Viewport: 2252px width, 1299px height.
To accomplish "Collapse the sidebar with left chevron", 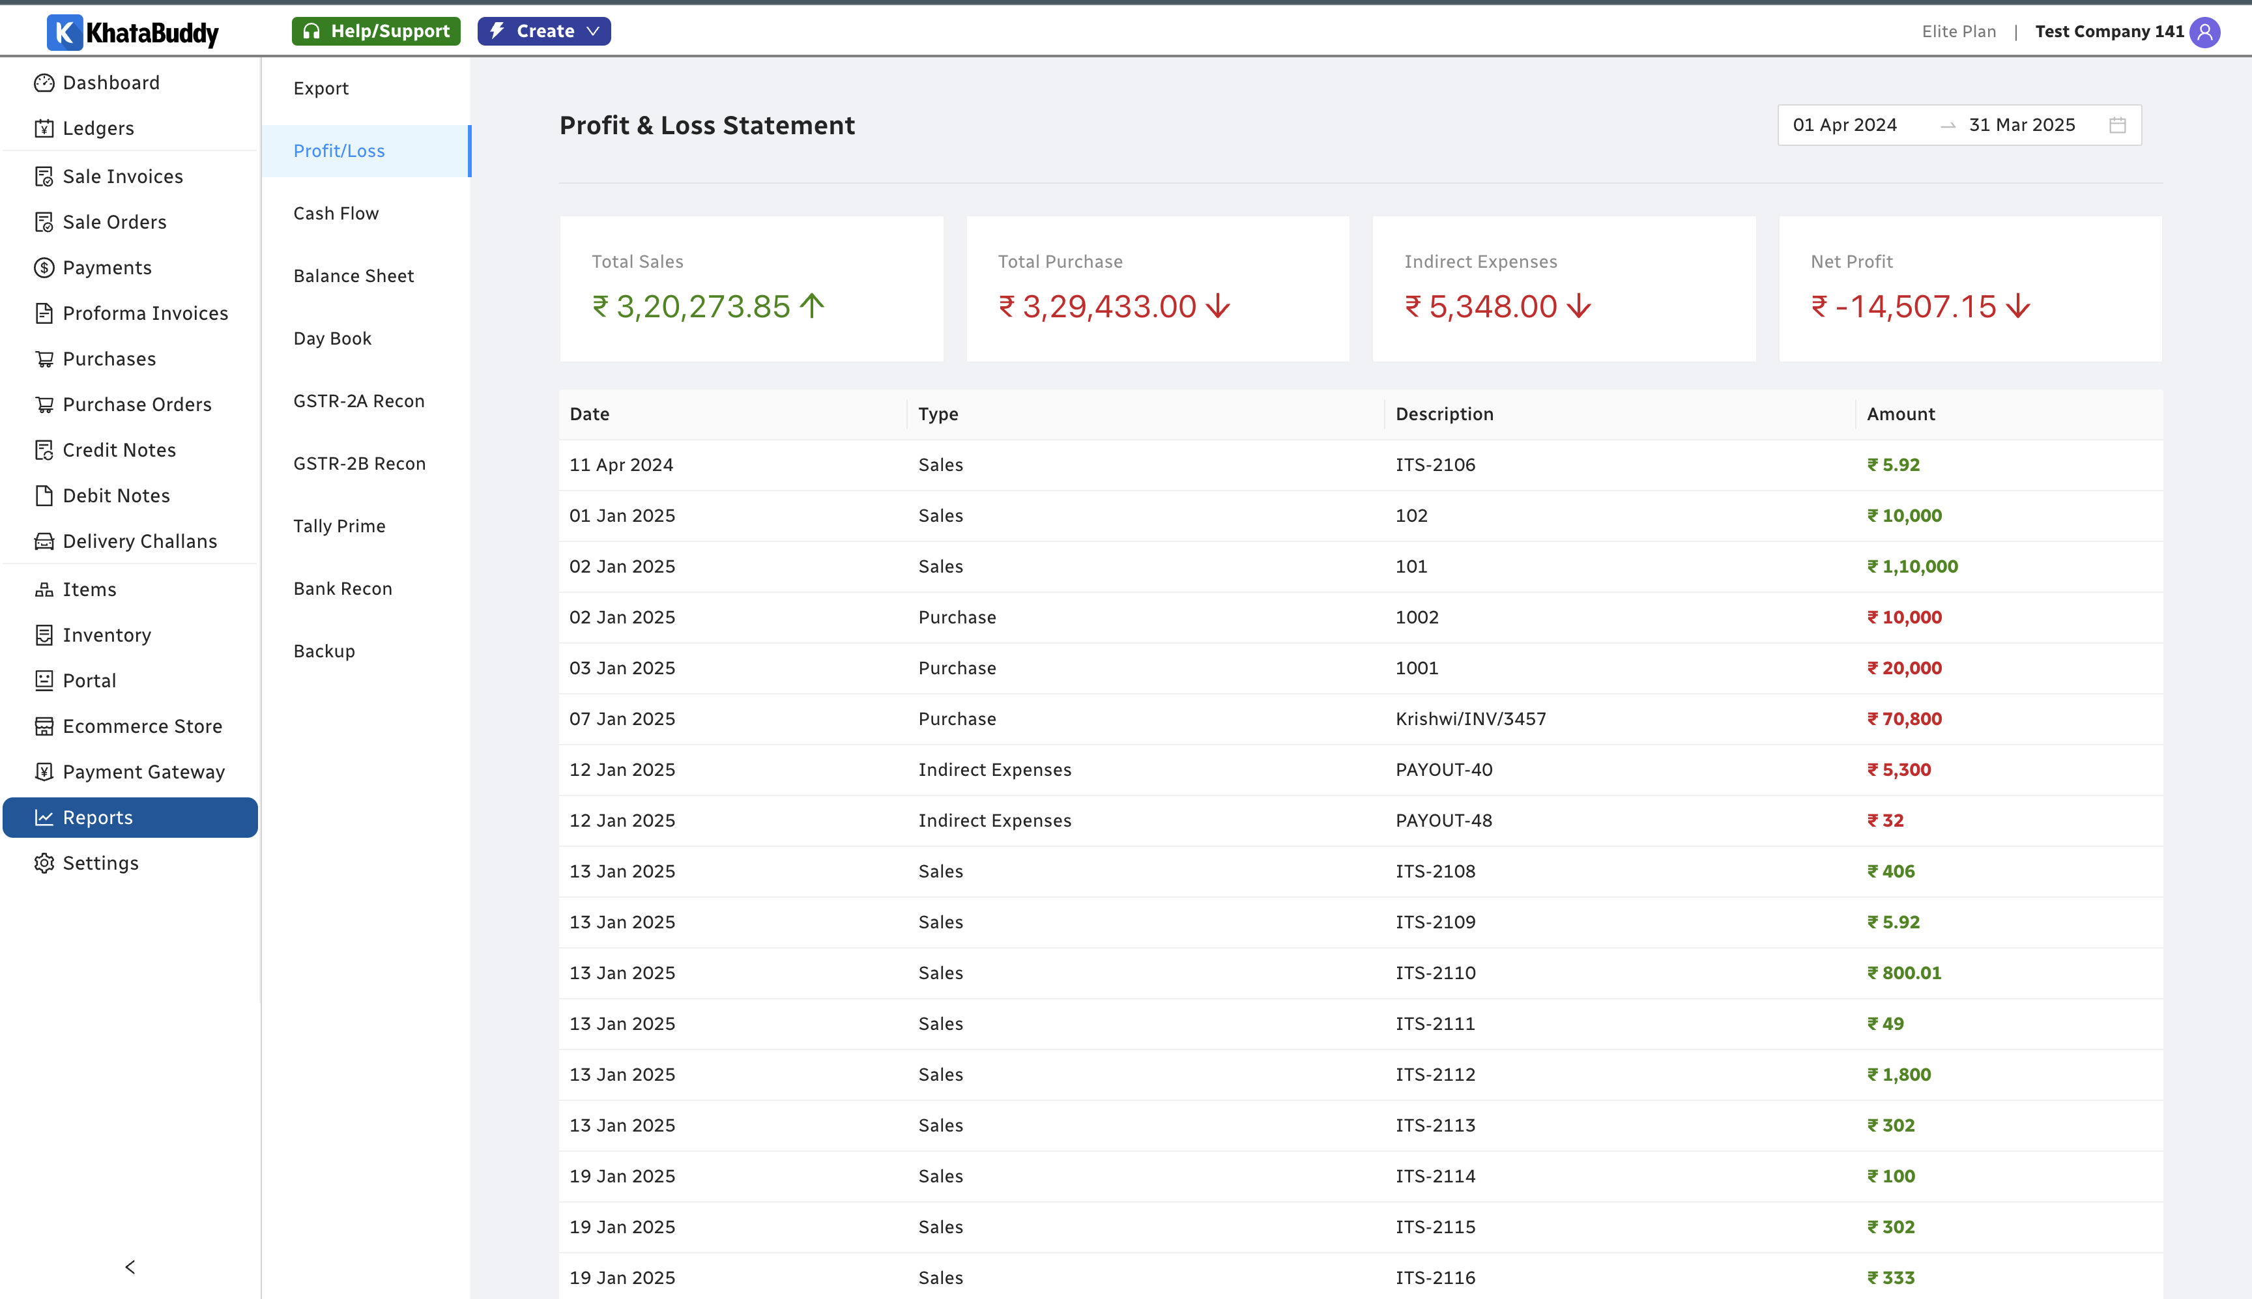I will click(x=130, y=1267).
